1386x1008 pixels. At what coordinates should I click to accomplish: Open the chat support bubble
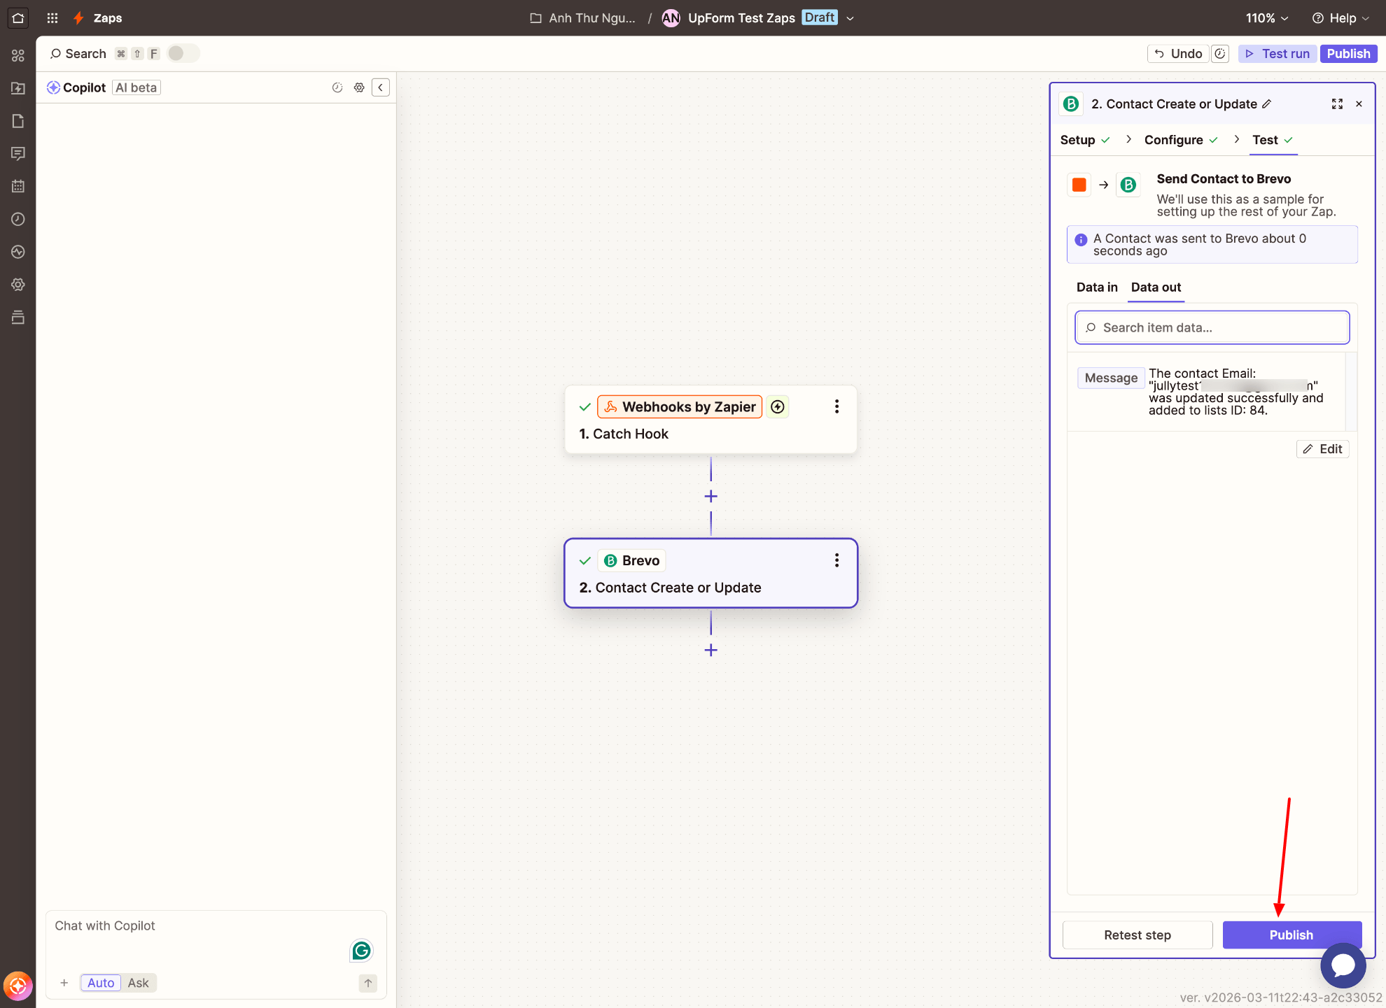[1343, 965]
